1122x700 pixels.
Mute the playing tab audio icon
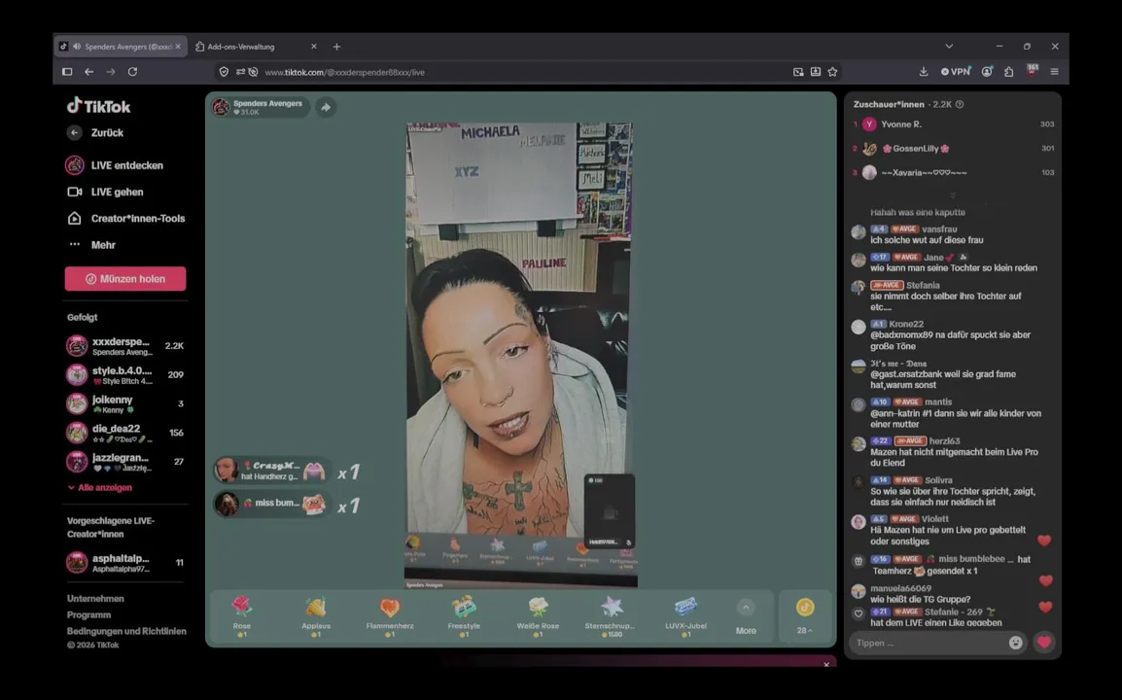pyautogui.click(x=77, y=47)
